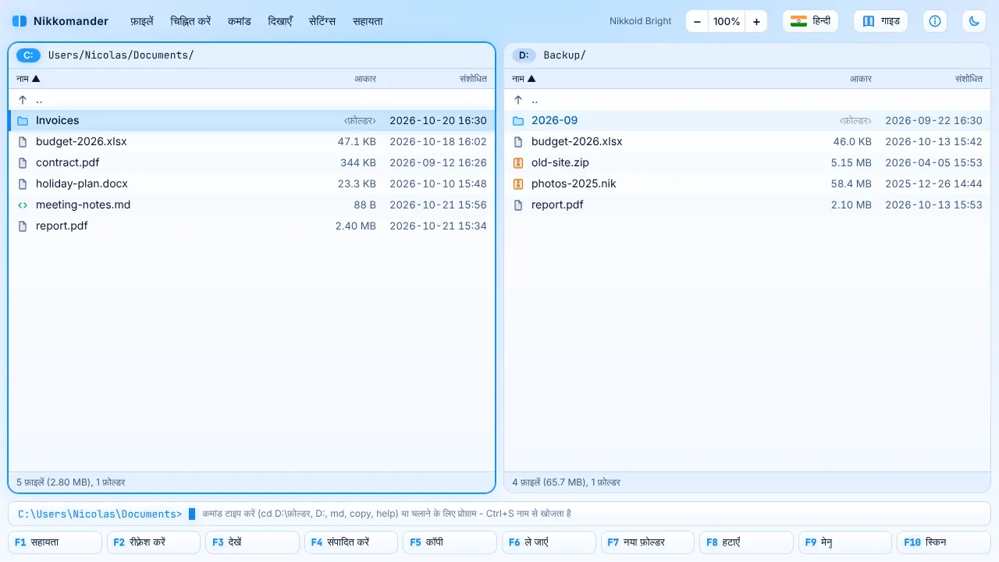Open the फ़ाइलें menu
Image resolution: width=999 pixels, height=562 pixels.
142,21
